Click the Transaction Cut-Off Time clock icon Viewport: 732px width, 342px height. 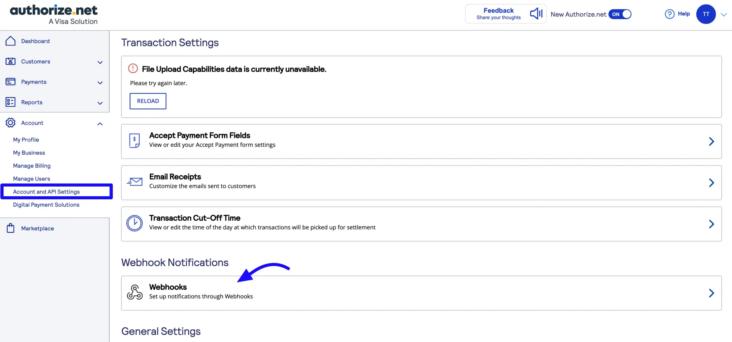(134, 223)
